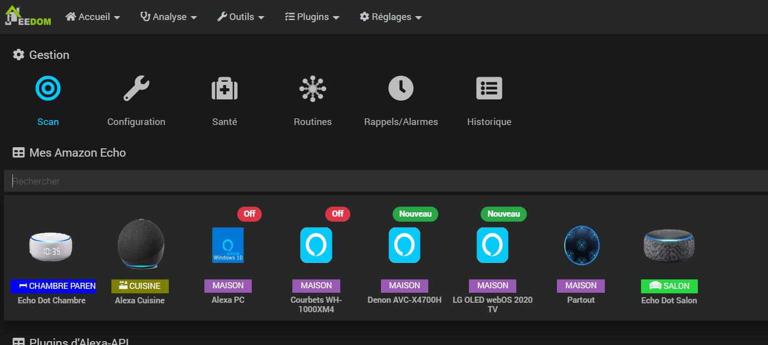Open the Echo Dot Chambre device image

click(51, 246)
